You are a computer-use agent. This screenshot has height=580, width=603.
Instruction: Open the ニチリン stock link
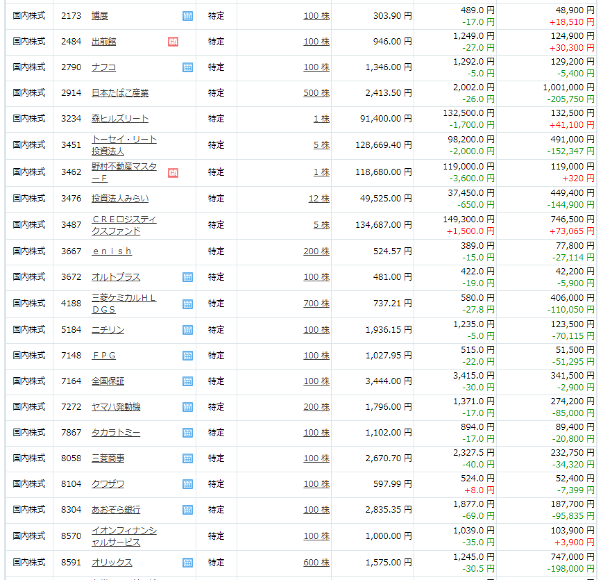pyautogui.click(x=108, y=330)
